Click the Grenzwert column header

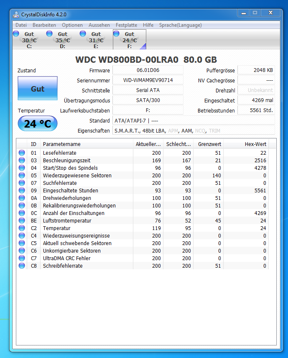[x=208, y=144]
